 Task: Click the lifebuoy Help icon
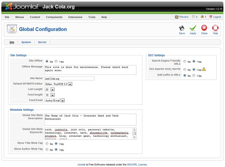click(215, 28)
